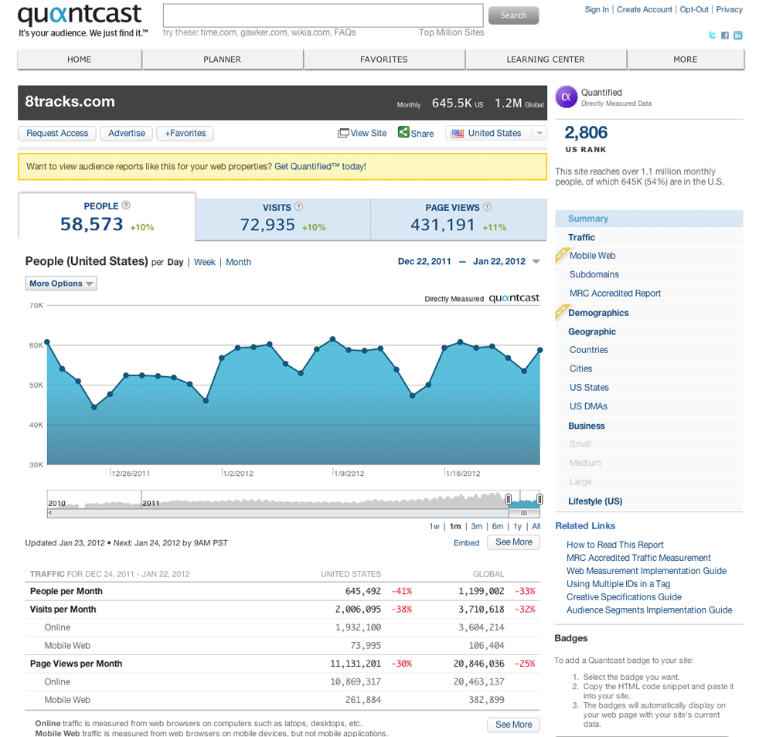Click the People help question-mark icon
This screenshot has height=737, width=776.
click(x=126, y=205)
